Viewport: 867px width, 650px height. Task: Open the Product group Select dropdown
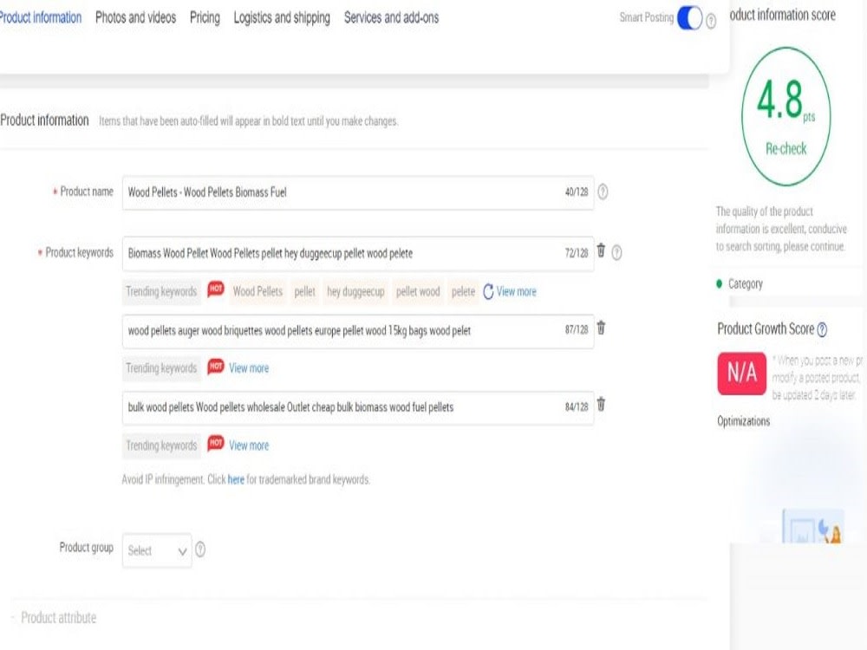(157, 550)
